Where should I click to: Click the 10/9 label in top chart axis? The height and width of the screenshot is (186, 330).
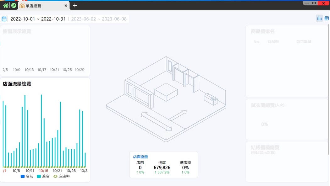point(17,70)
